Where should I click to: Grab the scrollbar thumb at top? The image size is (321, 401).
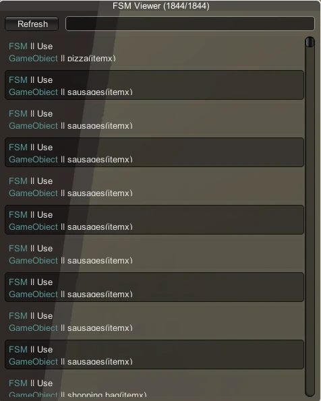click(310, 42)
